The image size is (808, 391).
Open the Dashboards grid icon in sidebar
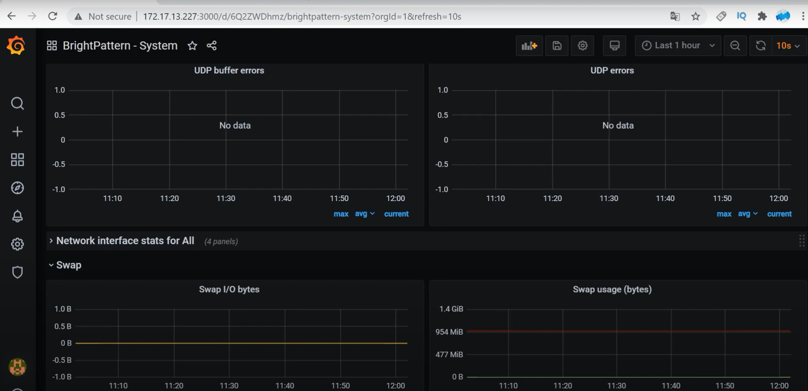[17, 160]
